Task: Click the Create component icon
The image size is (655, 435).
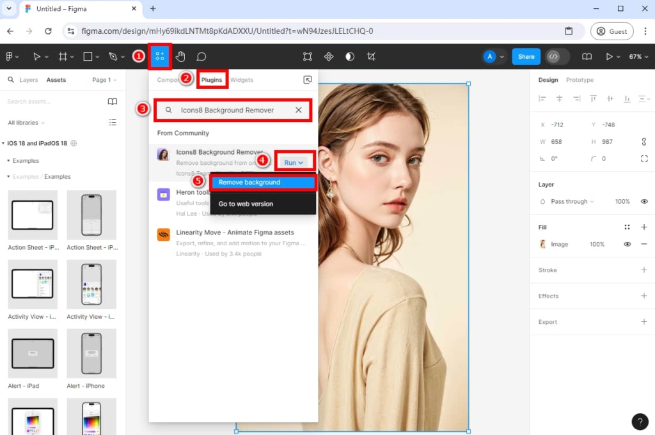Action: click(x=329, y=57)
